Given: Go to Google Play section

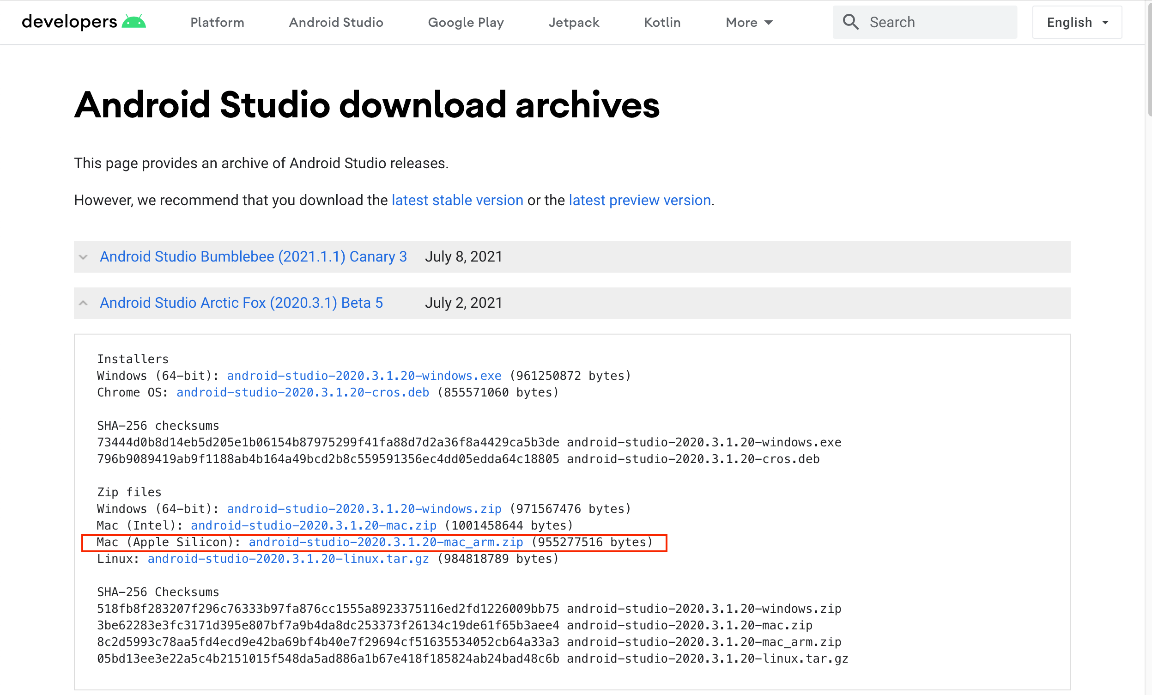Looking at the screenshot, I should [466, 23].
